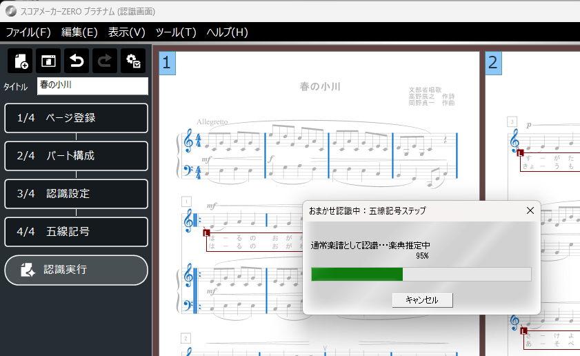
Task: Click the red L lyric marker on page 1
Action: (x=206, y=233)
